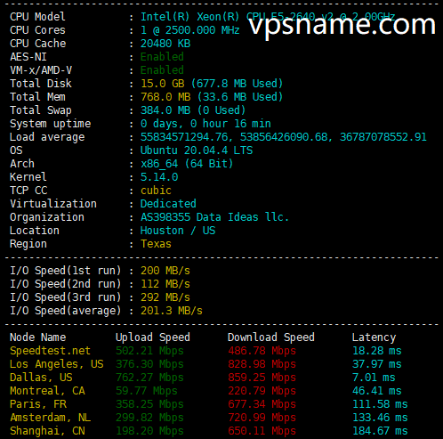Click the I/O Speed average 201.3 MB/s
443x439 pixels.
pyautogui.click(x=172, y=311)
